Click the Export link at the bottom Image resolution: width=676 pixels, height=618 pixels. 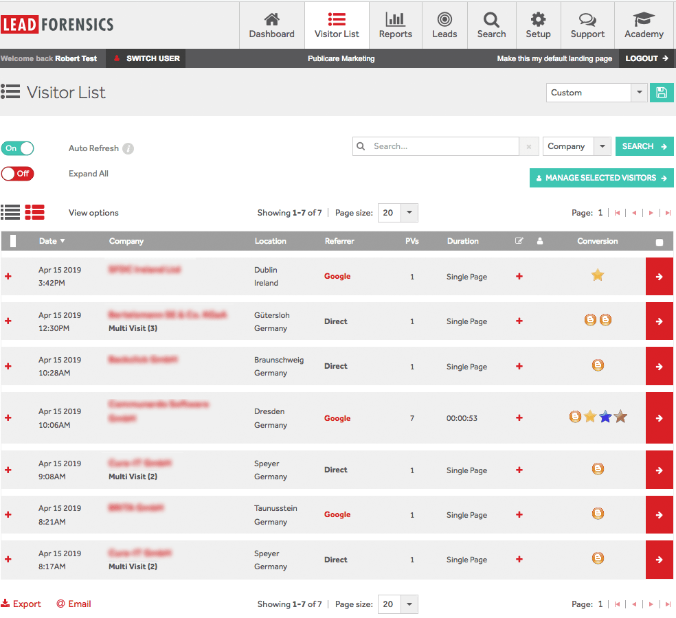pos(21,604)
